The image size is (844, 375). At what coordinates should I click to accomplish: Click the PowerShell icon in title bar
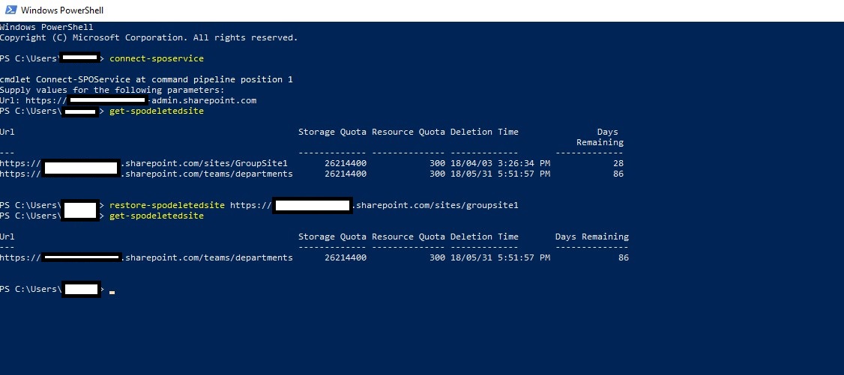pos(10,10)
